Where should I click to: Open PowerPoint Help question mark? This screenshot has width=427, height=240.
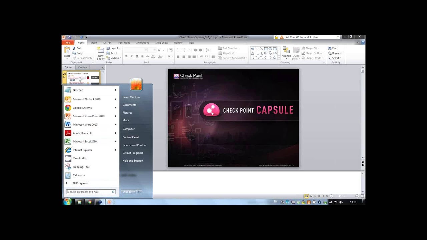coord(363,43)
